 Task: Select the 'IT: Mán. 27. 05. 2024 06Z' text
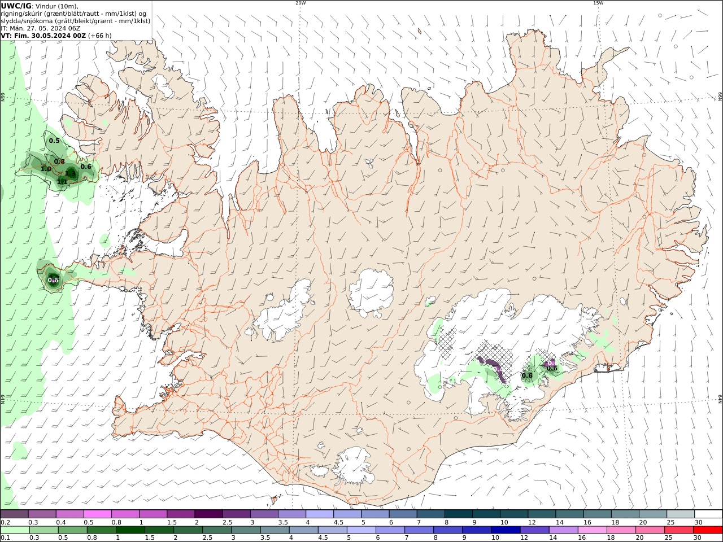[x=40, y=28]
